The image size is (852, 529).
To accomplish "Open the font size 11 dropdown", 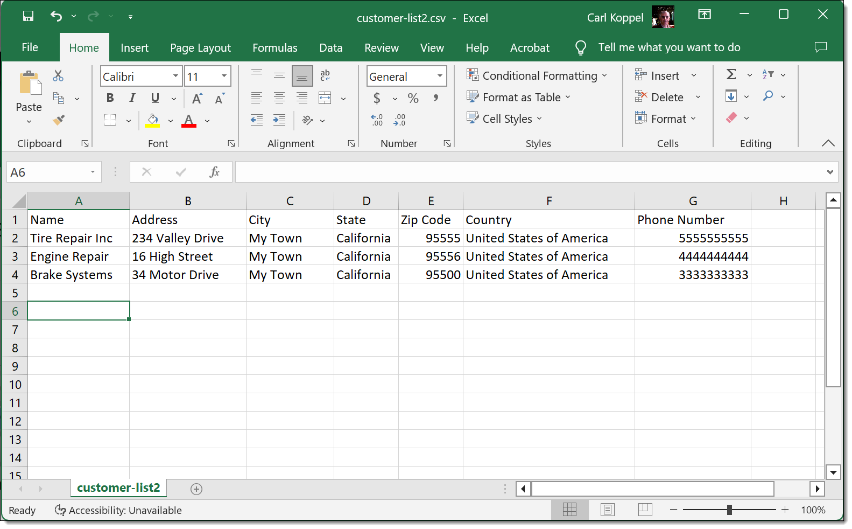I will click(x=224, y=76).
